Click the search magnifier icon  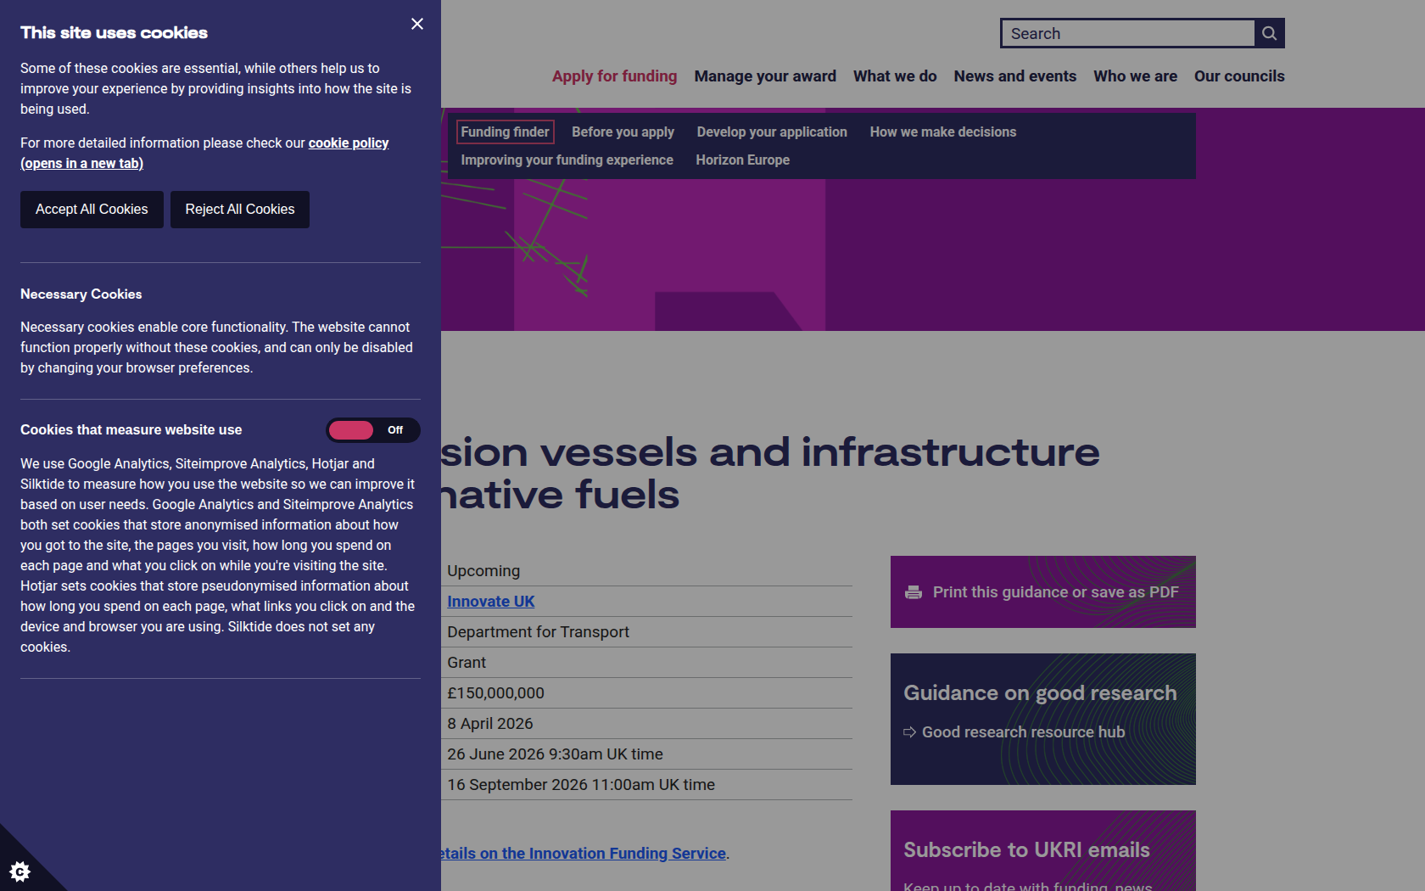1269,33
